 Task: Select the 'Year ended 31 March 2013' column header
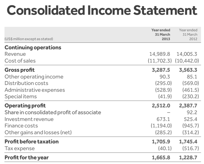(161, 34)
